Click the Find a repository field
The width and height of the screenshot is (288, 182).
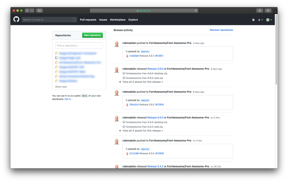[x=79, y=46]
